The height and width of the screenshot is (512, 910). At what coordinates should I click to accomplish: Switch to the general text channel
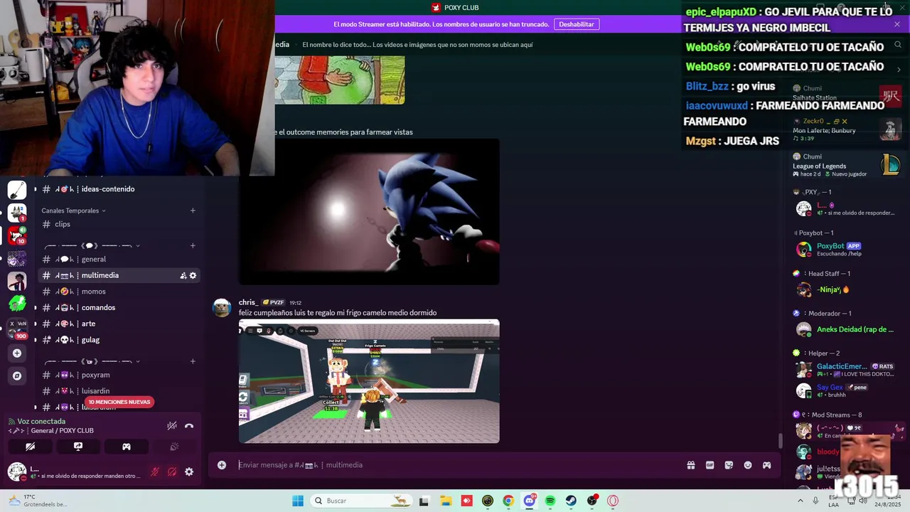pyautogui.click(x=119, y=259)
